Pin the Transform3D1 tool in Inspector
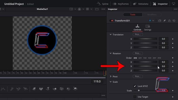This screenshot has height=100, width=178. tap(164, 21)
